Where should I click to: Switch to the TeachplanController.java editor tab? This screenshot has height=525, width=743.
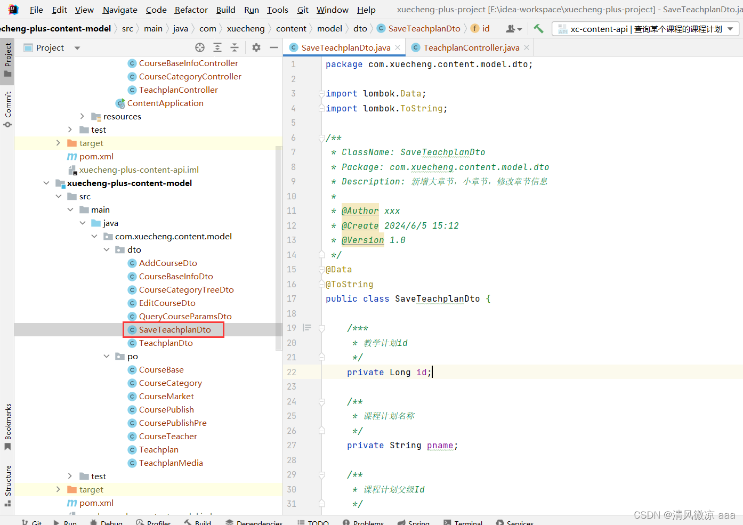coord(471,47)
